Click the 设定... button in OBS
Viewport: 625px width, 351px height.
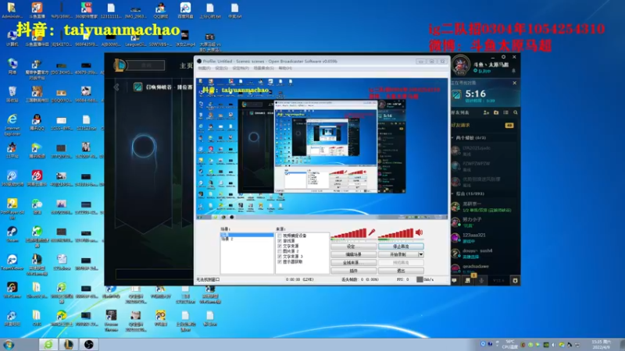(x=354, y=246)
